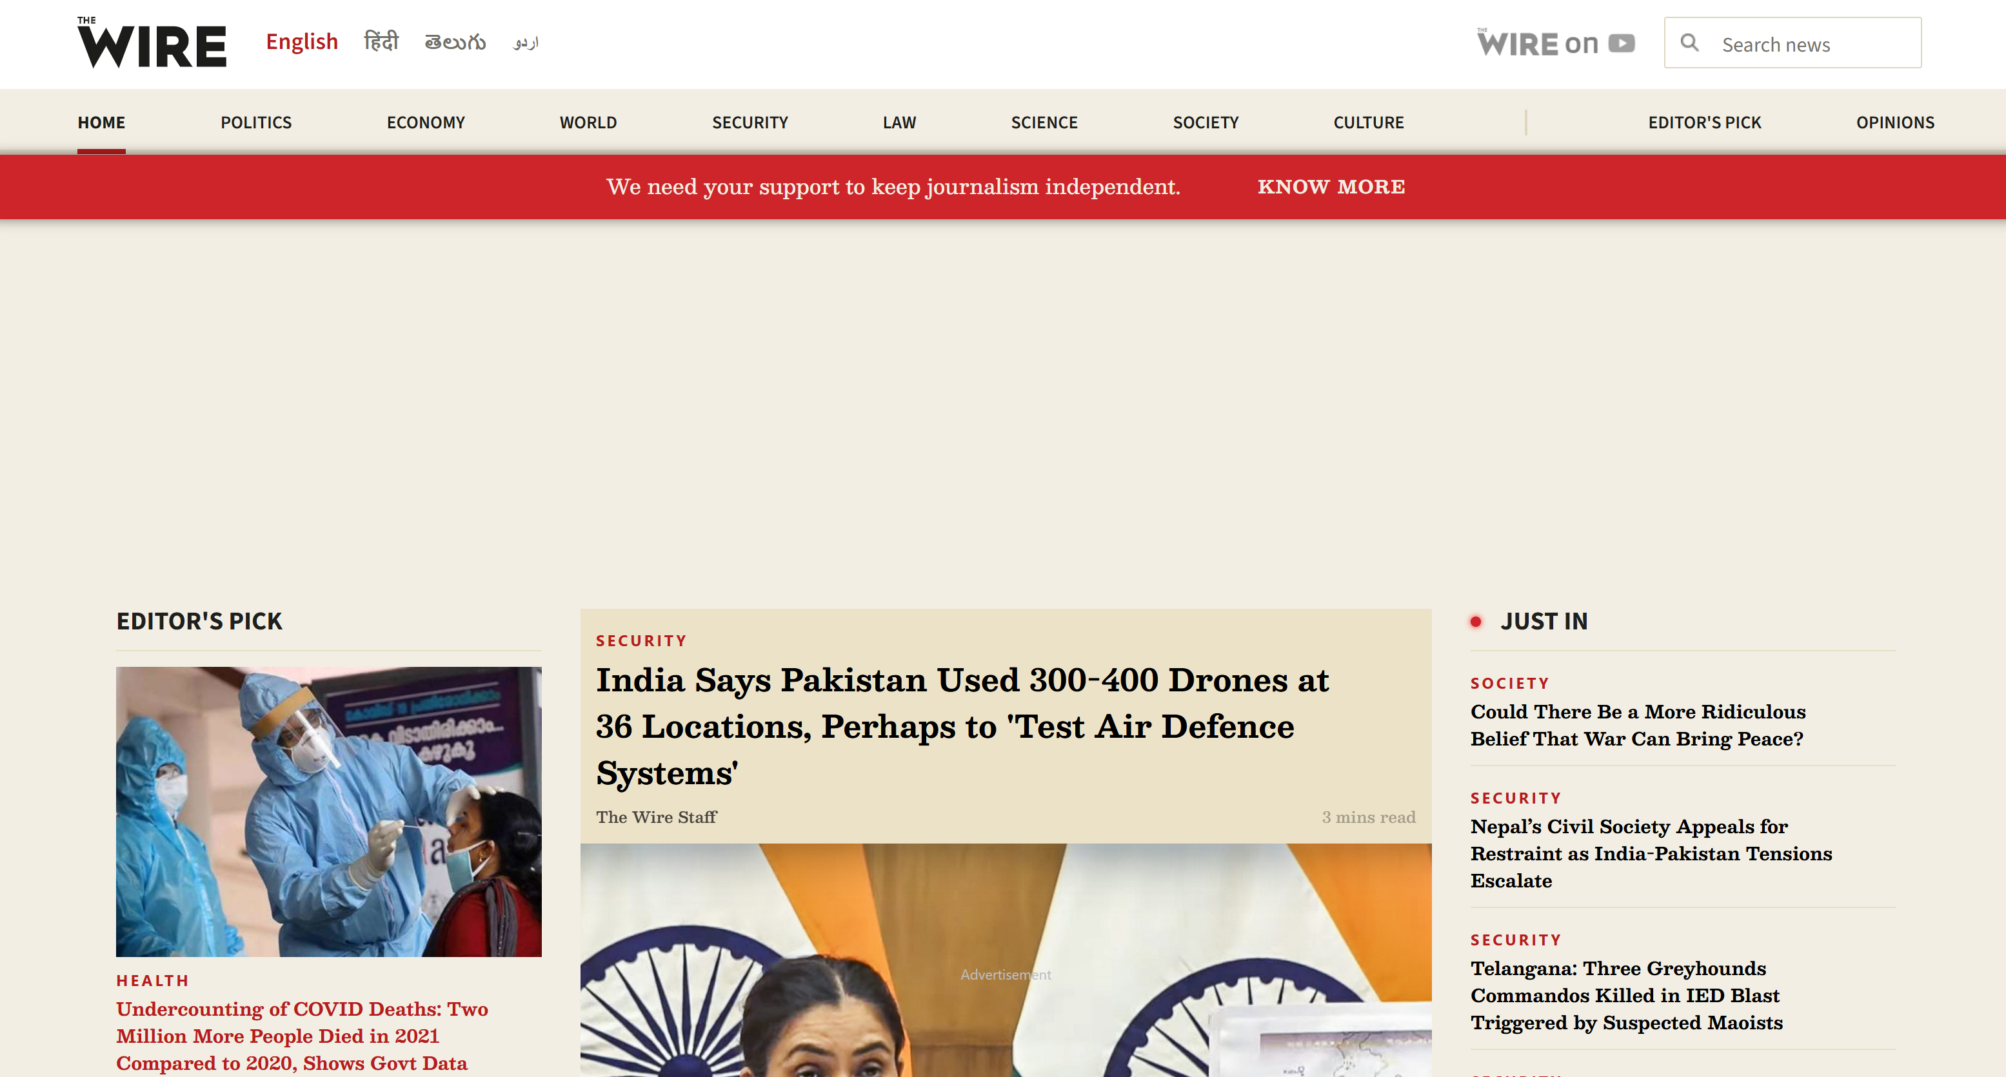Open Wire on YouTube icon link
2006x1077 pixels.
tap(1556, 43)
